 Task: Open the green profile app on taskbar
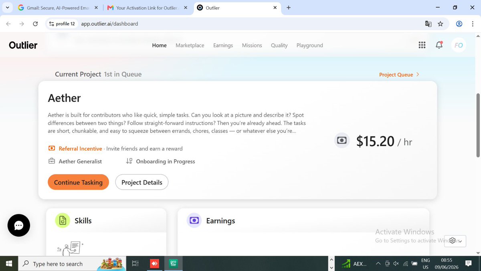click(174, 264)
